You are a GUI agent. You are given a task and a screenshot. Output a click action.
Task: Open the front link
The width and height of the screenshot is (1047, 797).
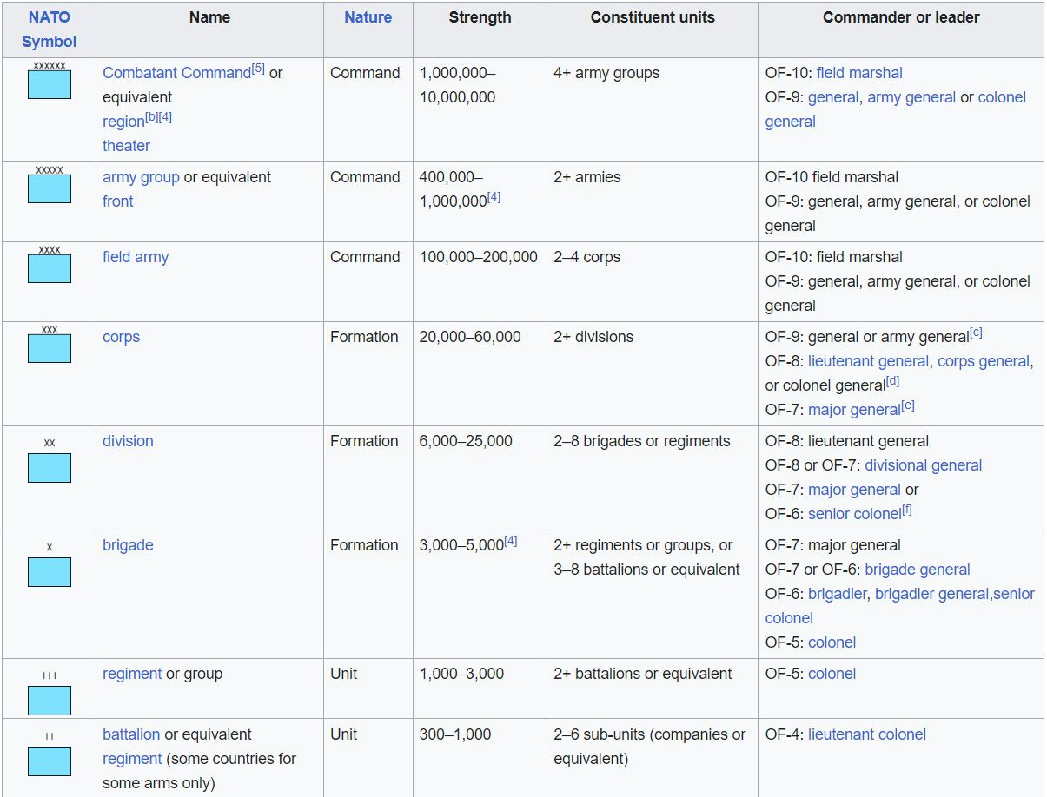click(118, 201)
